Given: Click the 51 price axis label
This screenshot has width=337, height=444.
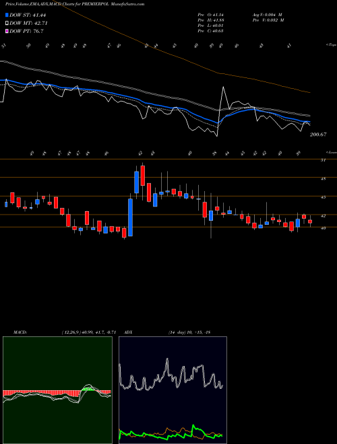Looking at the screenshot, I should click(323, 160).
